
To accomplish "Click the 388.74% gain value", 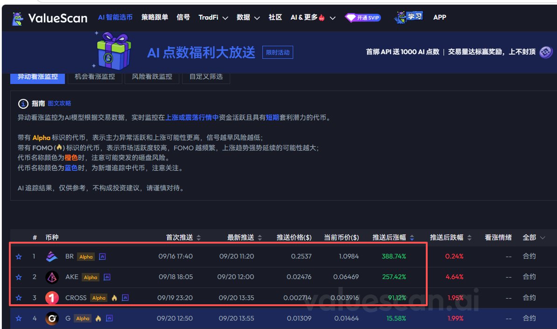I will click(x=394, y=256).
